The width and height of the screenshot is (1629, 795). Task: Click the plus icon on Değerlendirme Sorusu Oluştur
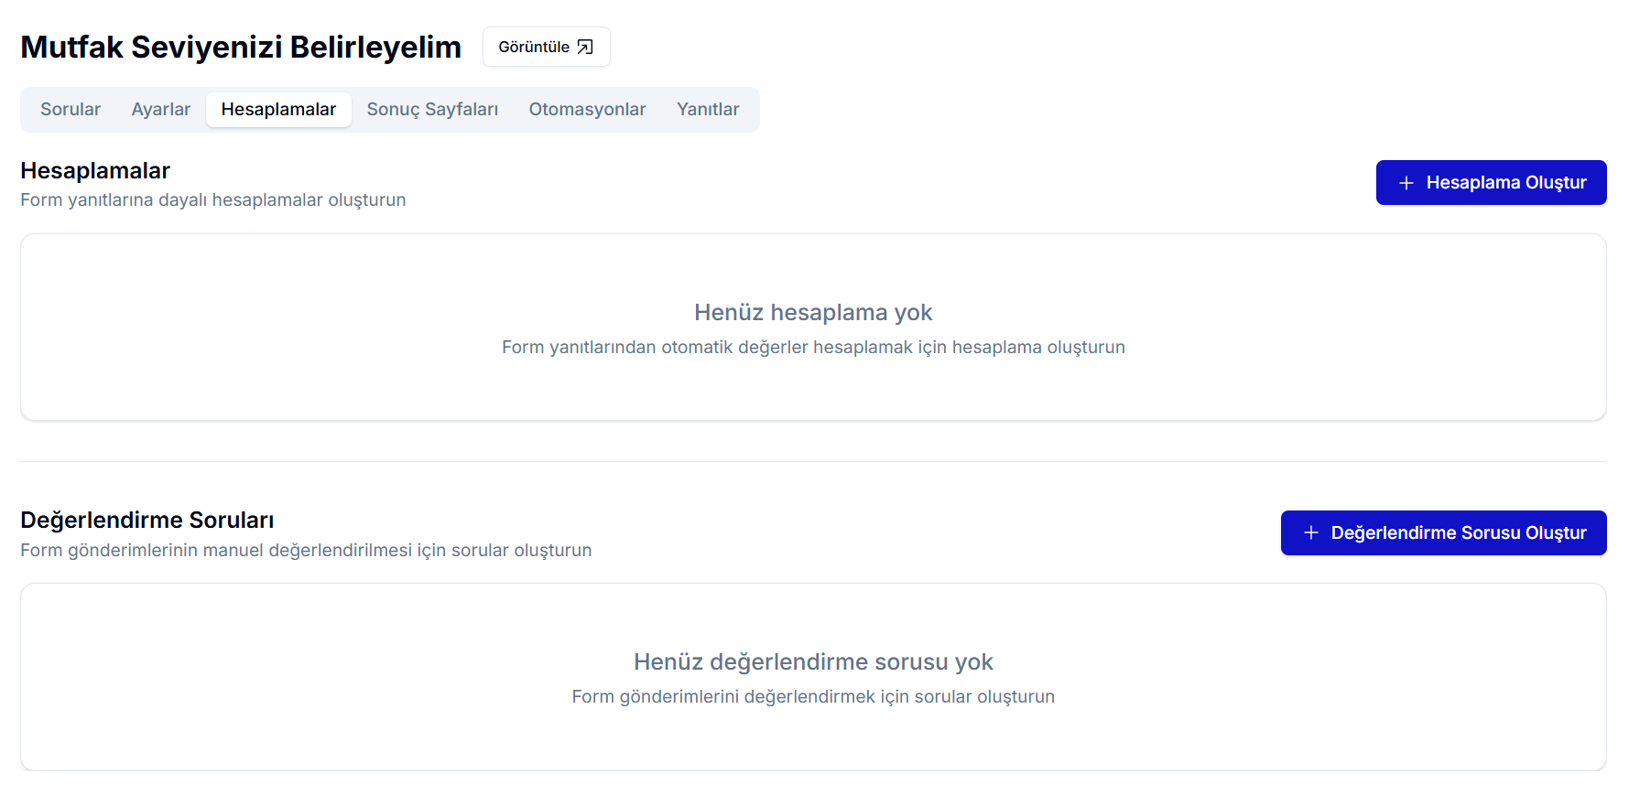click(x=1310, y=532)
